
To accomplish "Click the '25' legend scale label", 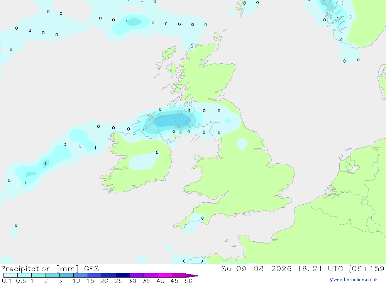I will point(118,281).
